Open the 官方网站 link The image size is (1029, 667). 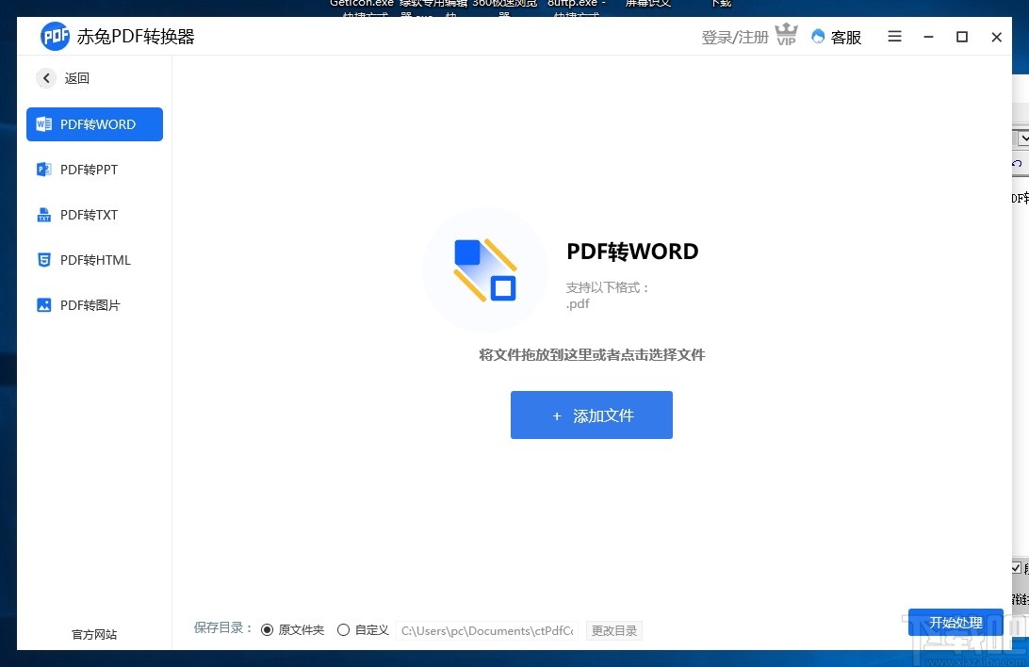coord(93,634)
